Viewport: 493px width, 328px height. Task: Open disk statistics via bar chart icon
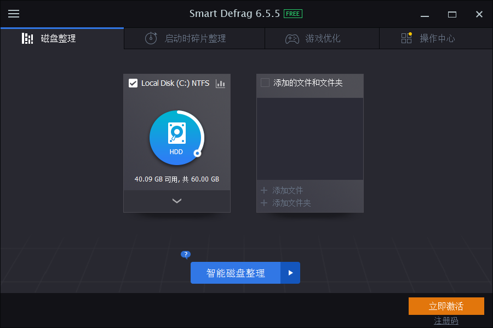click(220, 84)
